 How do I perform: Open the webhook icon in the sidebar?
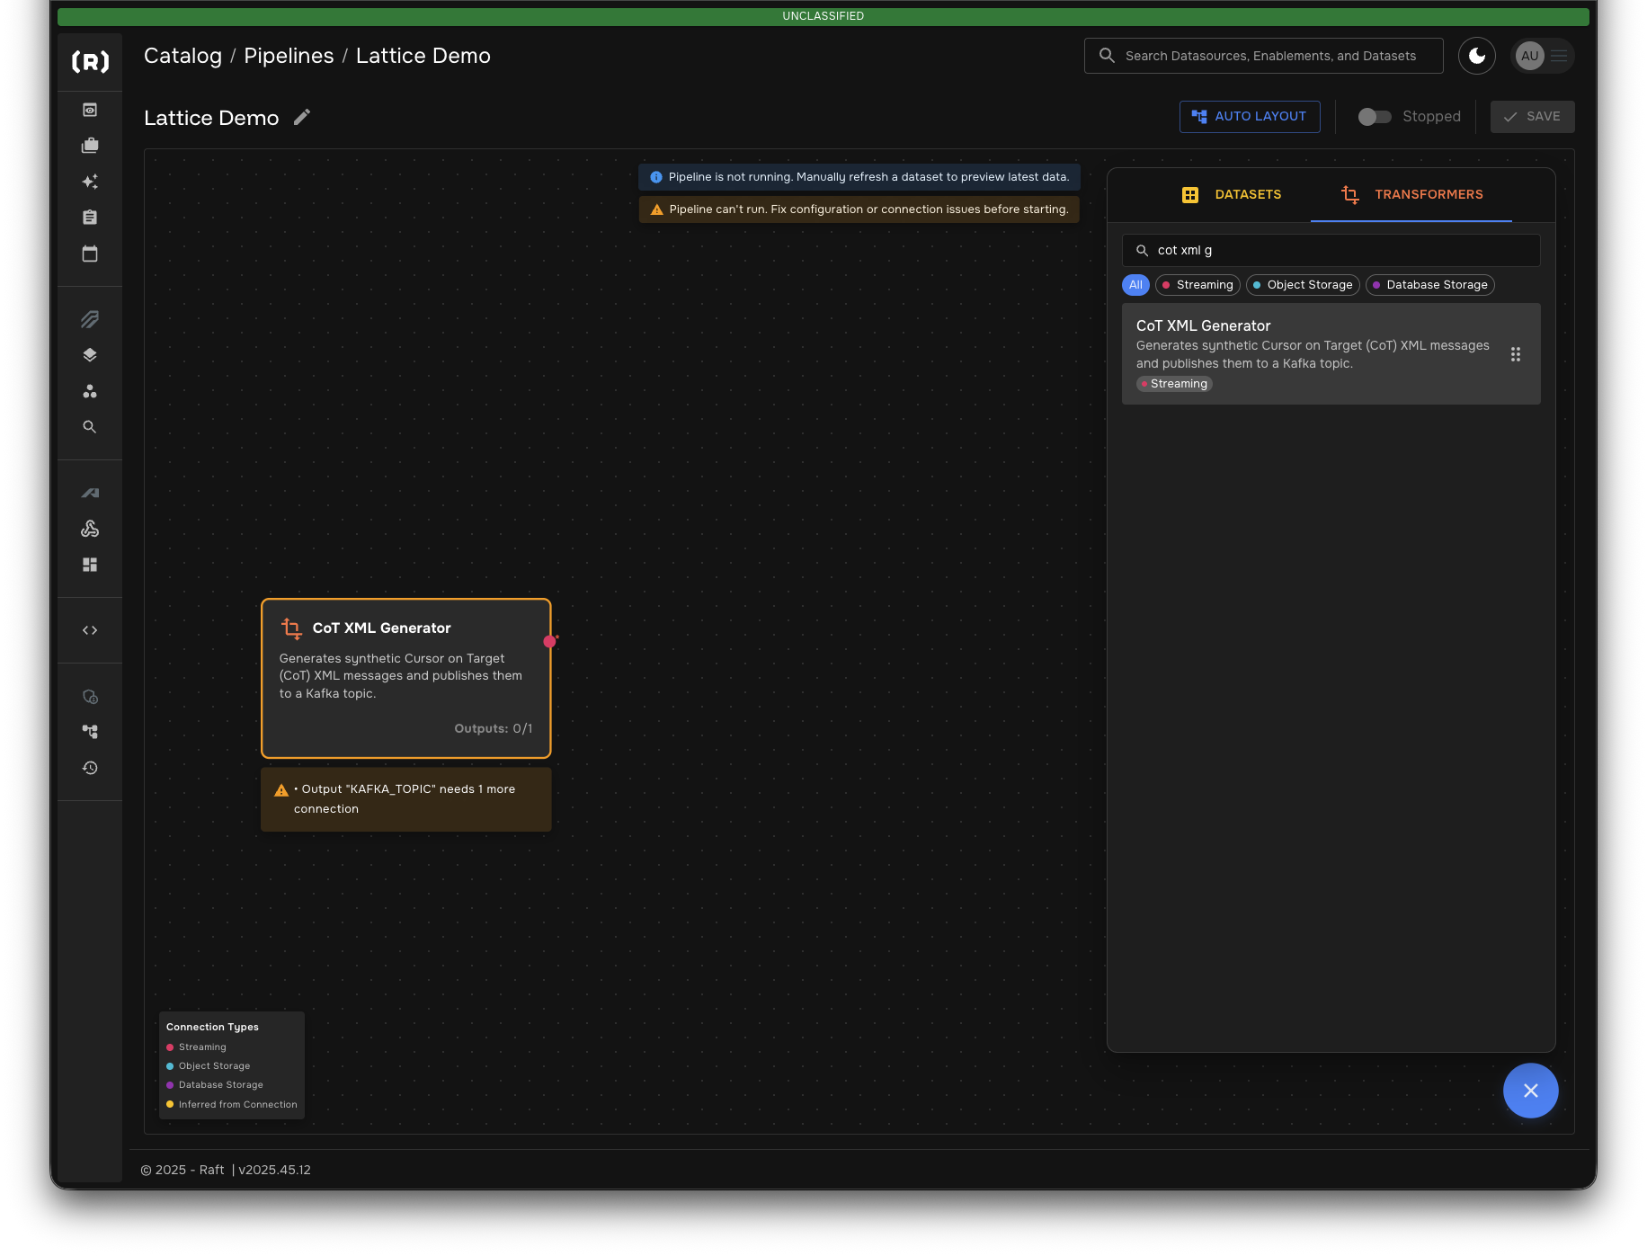[x=90, y=529]
